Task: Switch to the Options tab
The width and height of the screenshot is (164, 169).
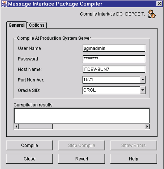Action: tap(37, 25)
